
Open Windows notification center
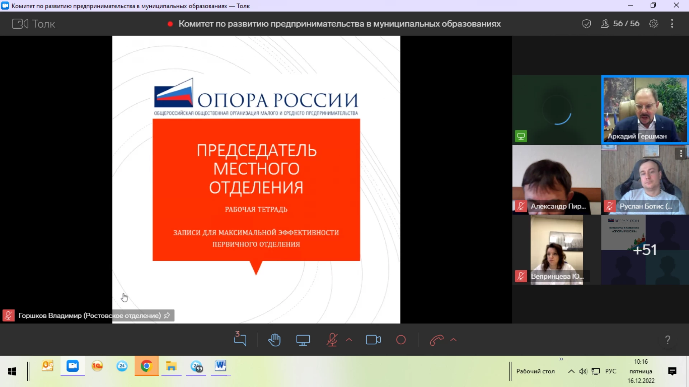point(672,371)
